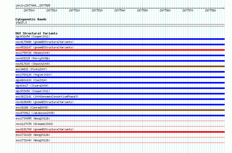Click ruler position 2977580

(210, 10)
